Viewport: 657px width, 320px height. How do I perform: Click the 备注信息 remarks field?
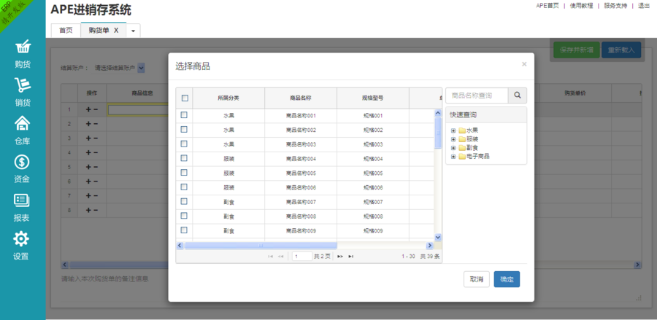click(x=104, y=278)
